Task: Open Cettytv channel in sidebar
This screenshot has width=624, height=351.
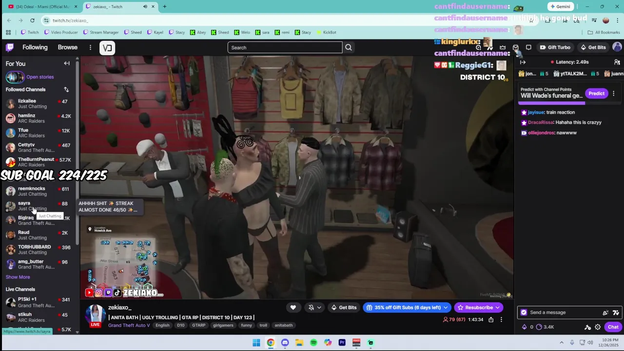Action: coord(39,148)
